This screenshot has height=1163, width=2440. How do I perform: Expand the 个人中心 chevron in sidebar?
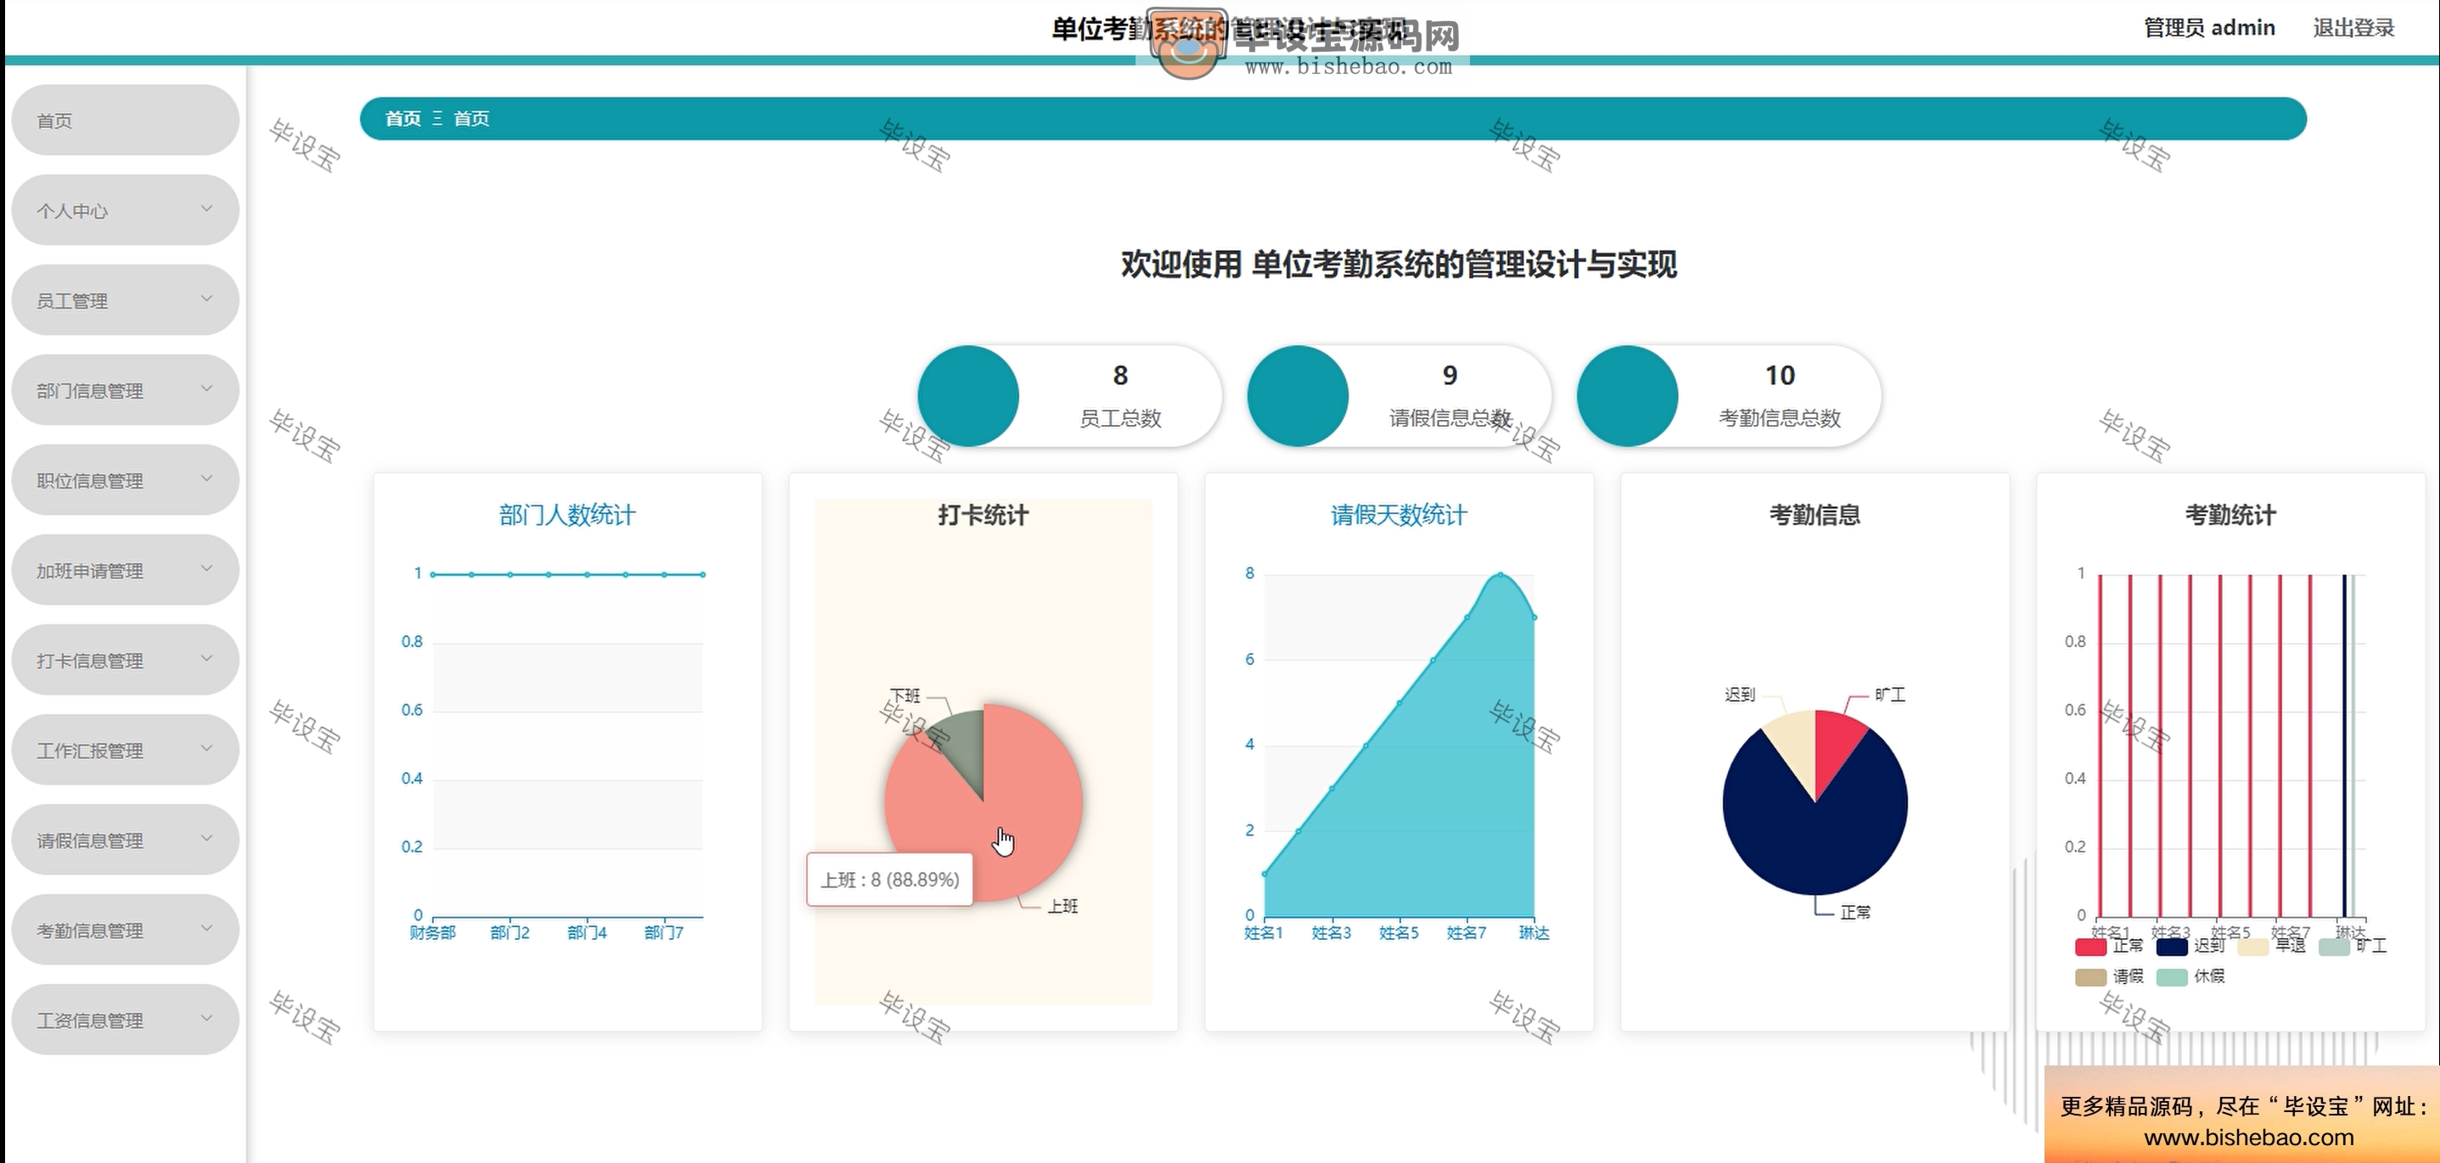coord(206,209)
